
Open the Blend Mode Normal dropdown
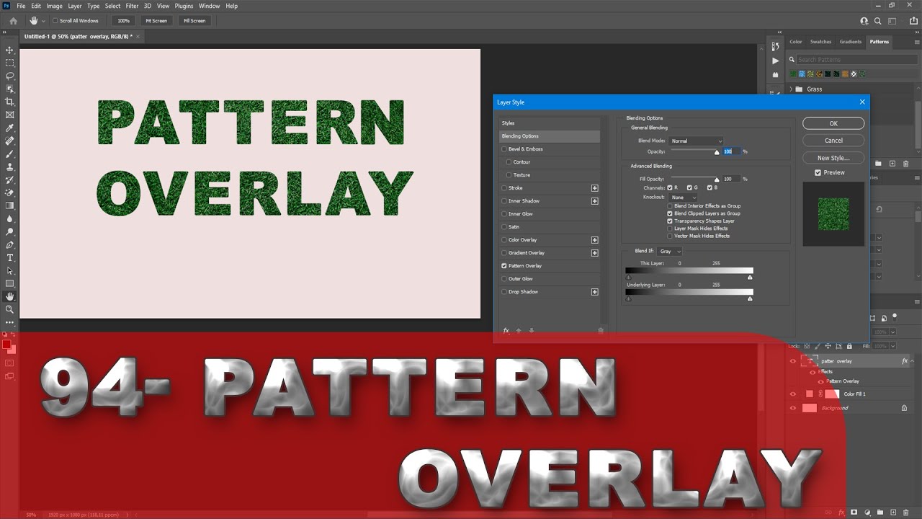[695, 141]
